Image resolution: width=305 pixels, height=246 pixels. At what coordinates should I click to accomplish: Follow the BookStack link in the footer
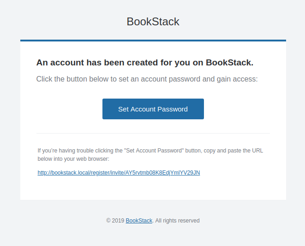point(139,221)
